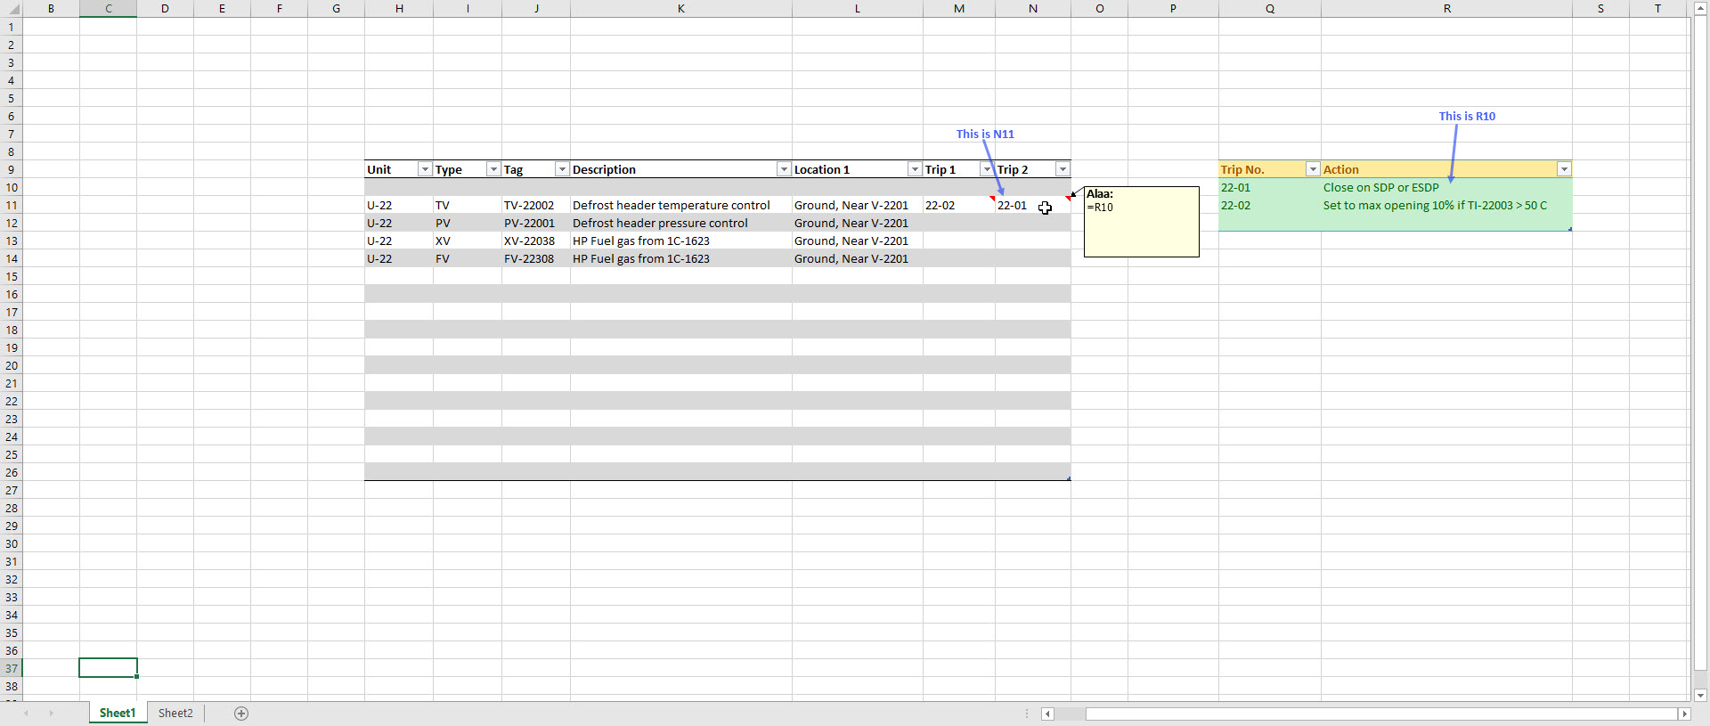Open the Action column filter dropdown
This screenshot has width=1710, height=726.
[1564, 169]
